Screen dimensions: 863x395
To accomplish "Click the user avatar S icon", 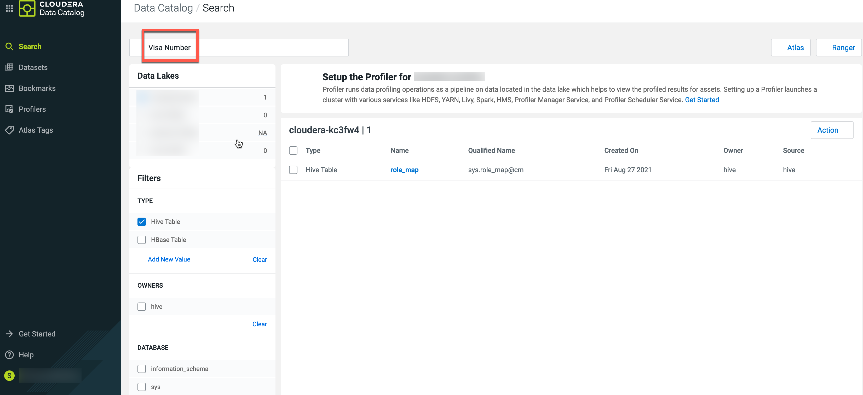I will point(9,376).
